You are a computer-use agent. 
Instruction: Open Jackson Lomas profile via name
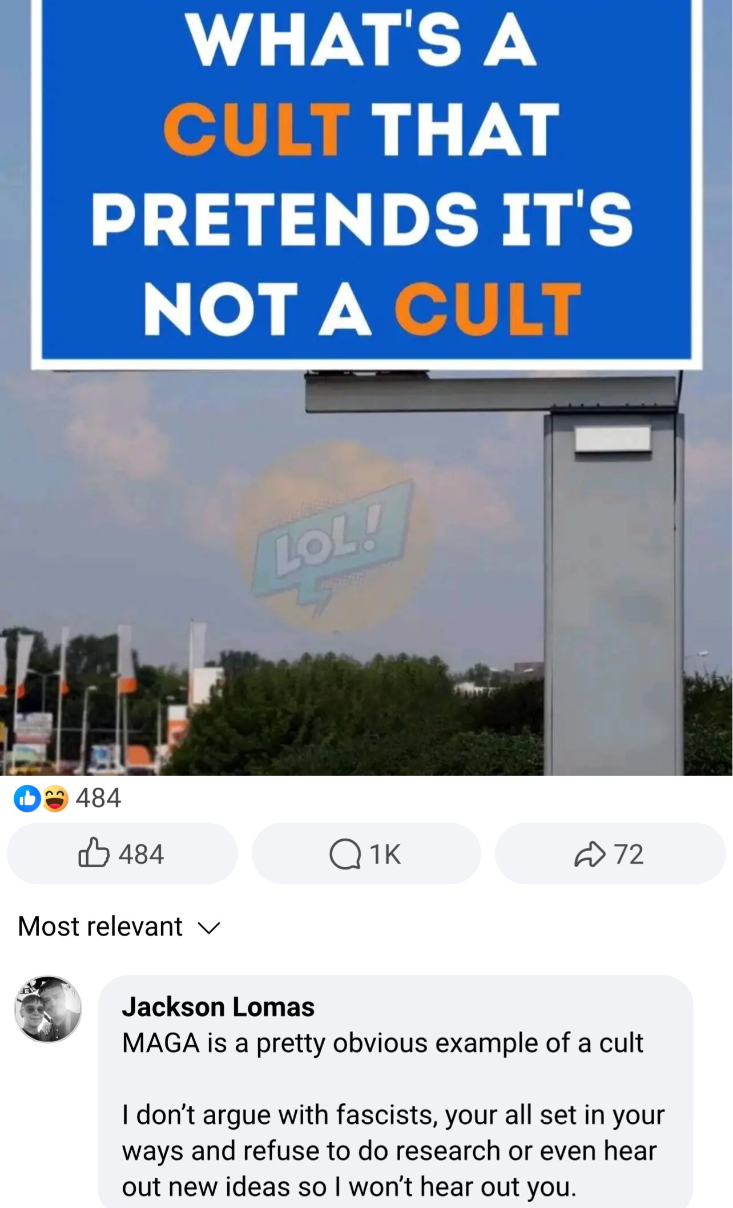(218, 1006)
